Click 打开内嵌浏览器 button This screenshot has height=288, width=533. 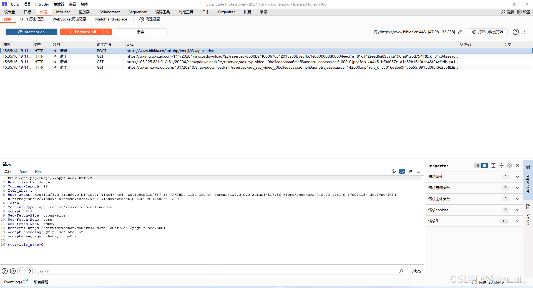(487, 32)
